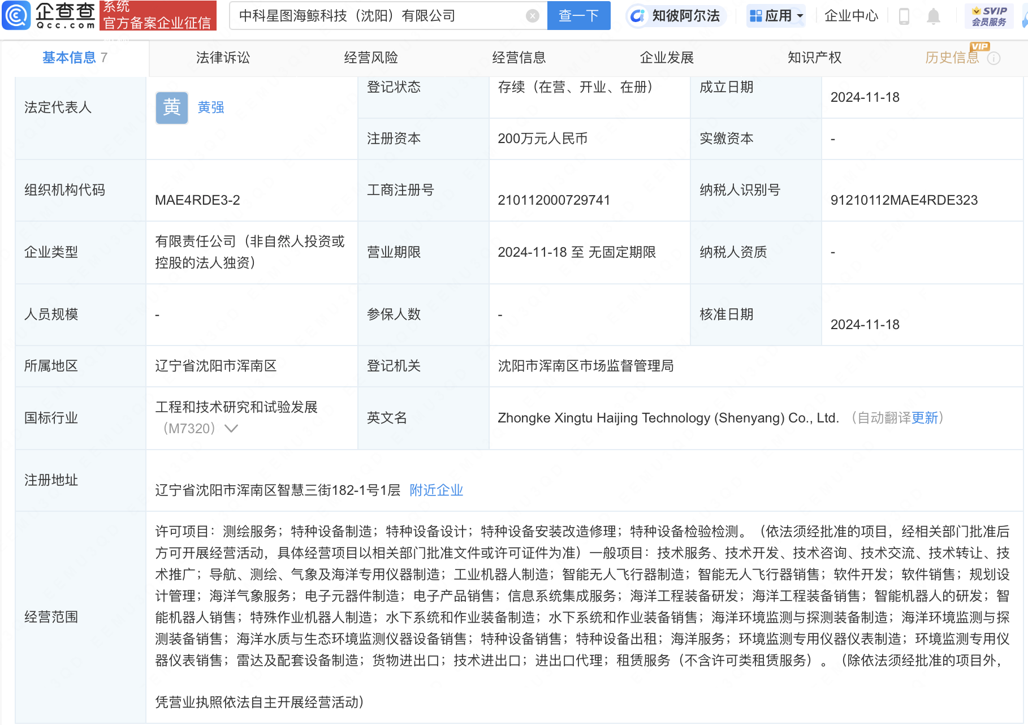Switch to the 经营风险 tab

coord(371,58)
